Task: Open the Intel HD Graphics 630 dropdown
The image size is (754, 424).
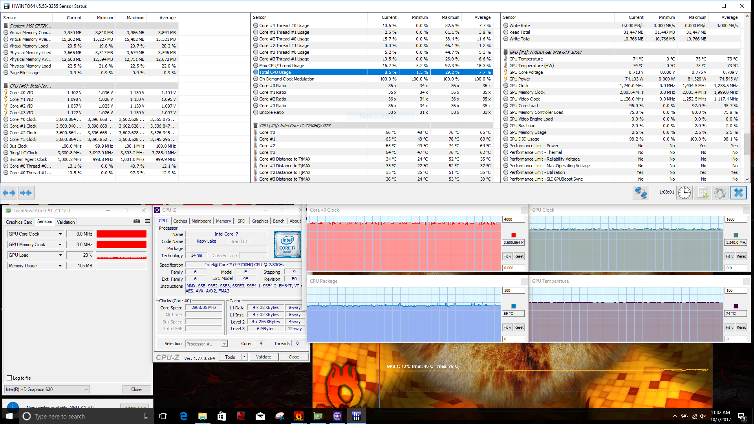Action: [x=86, y=389]
